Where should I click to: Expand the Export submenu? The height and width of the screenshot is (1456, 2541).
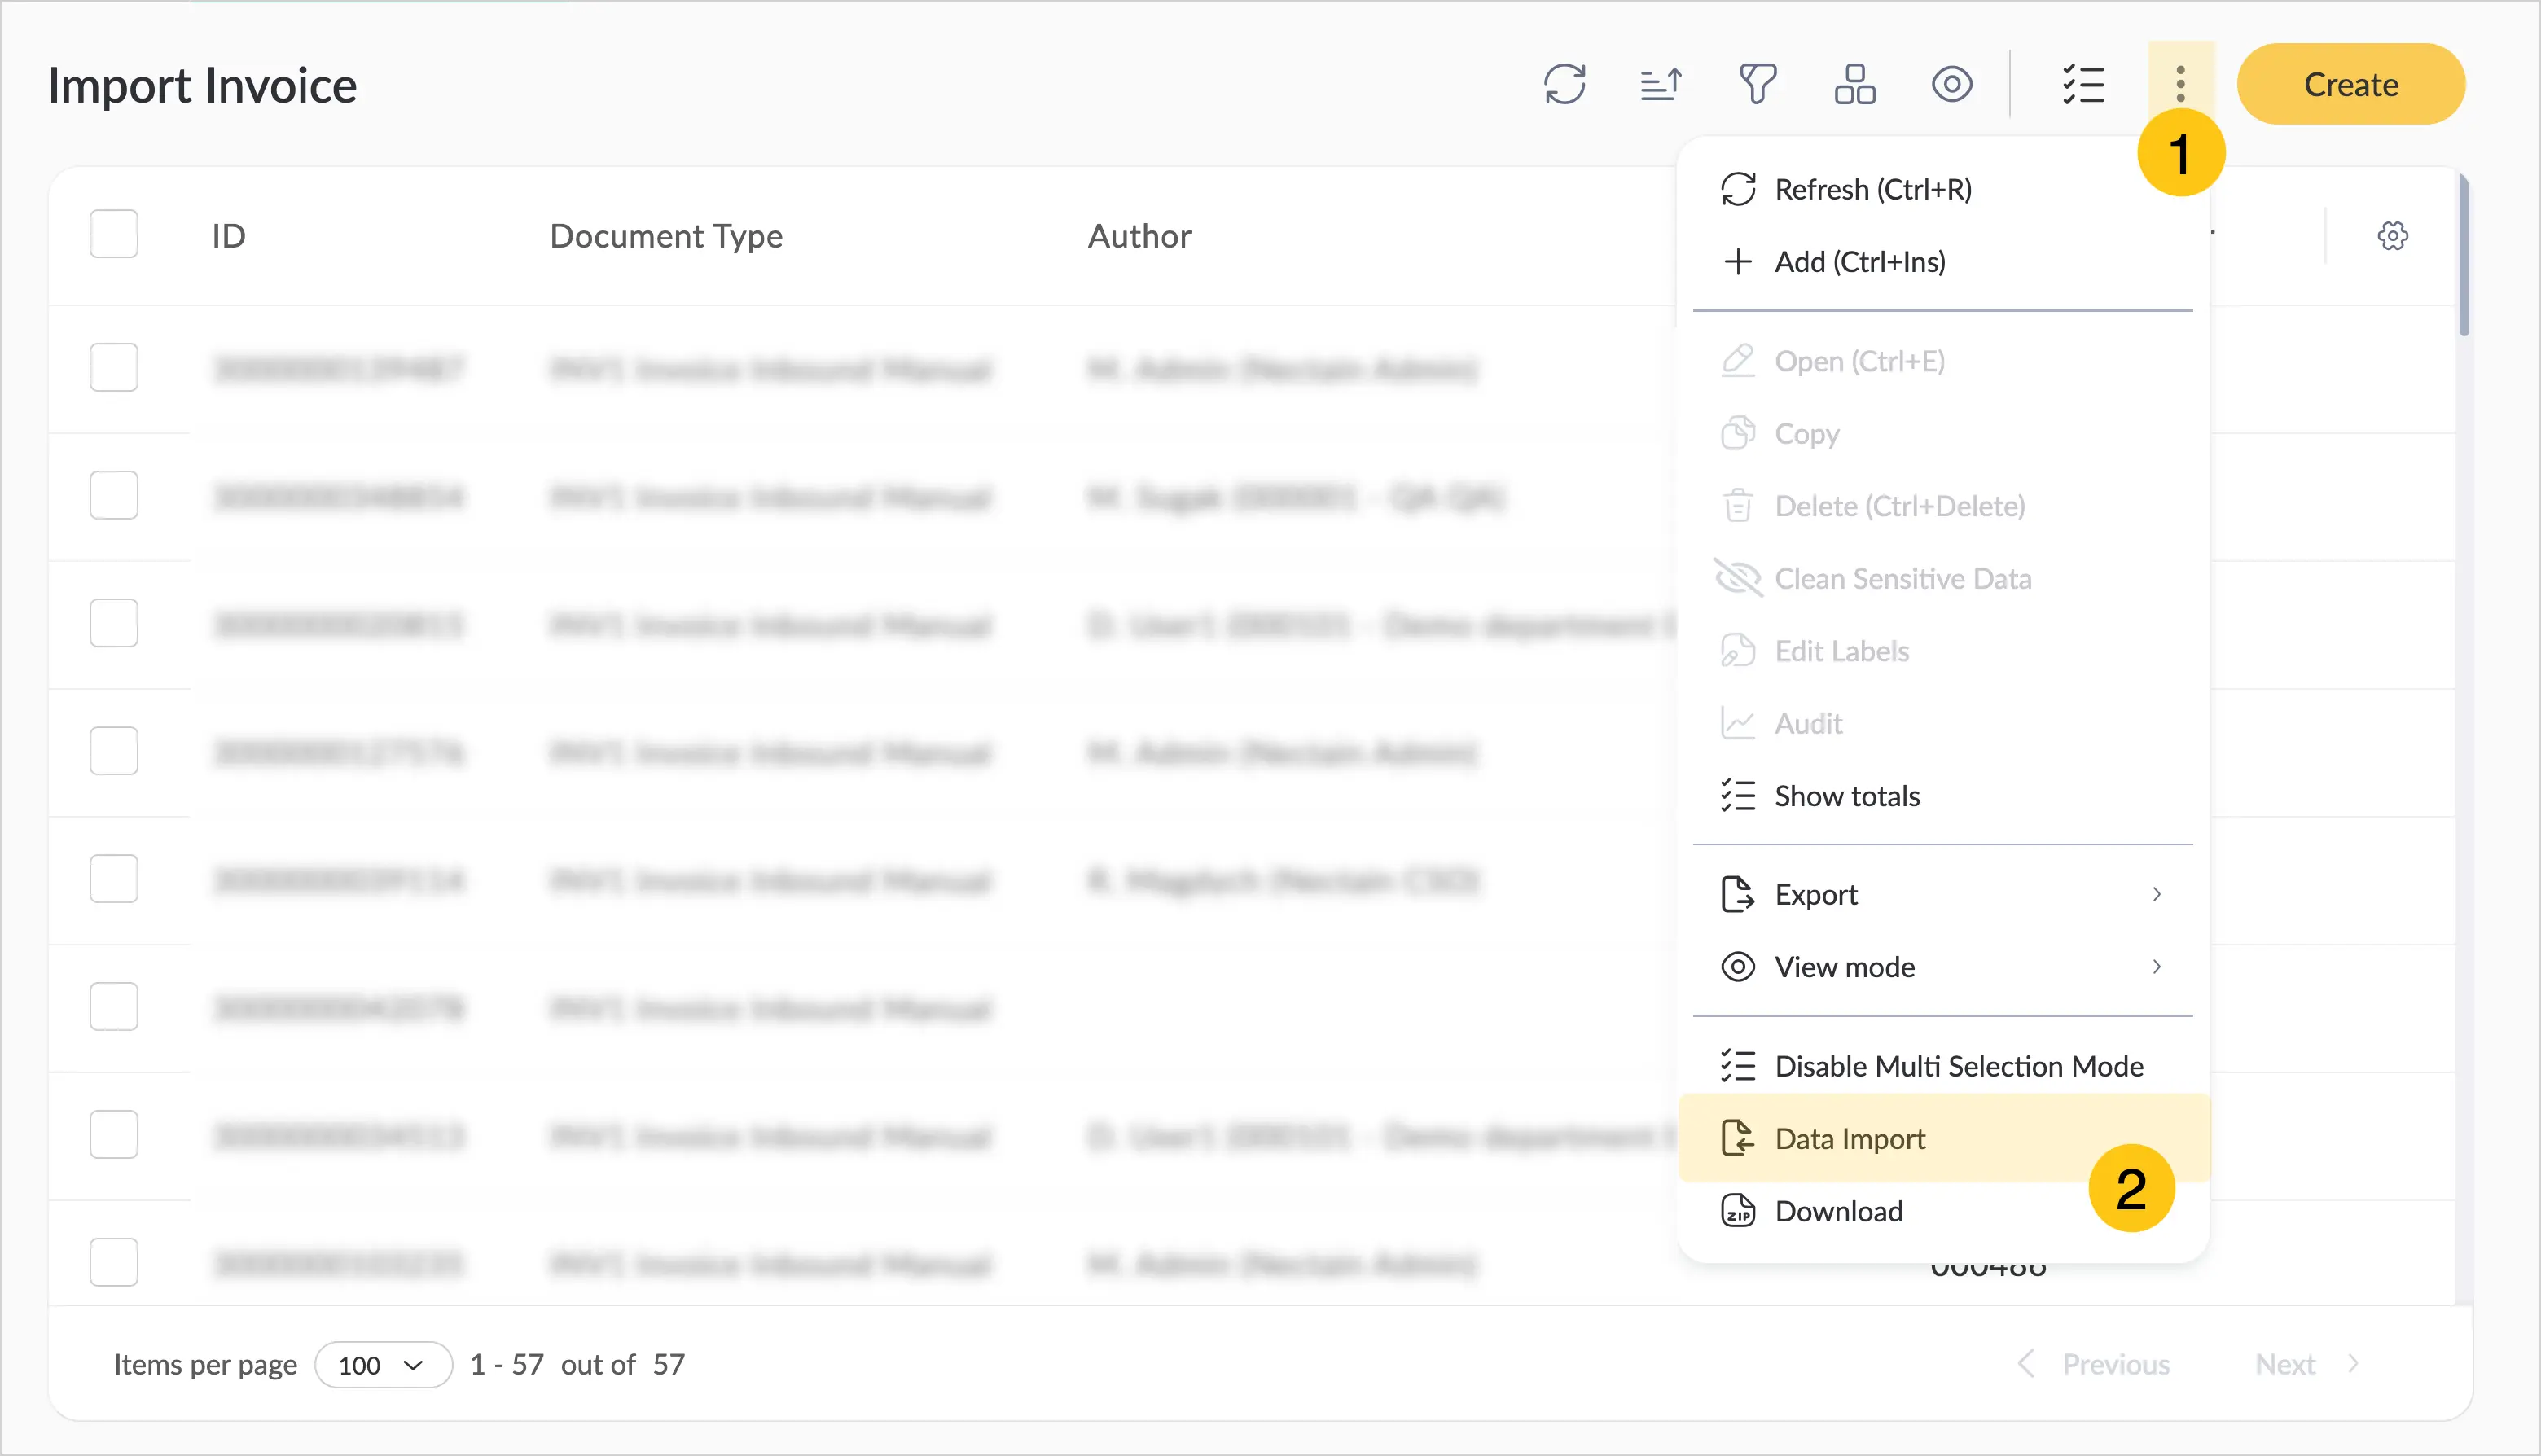[x=1942, y=895]
